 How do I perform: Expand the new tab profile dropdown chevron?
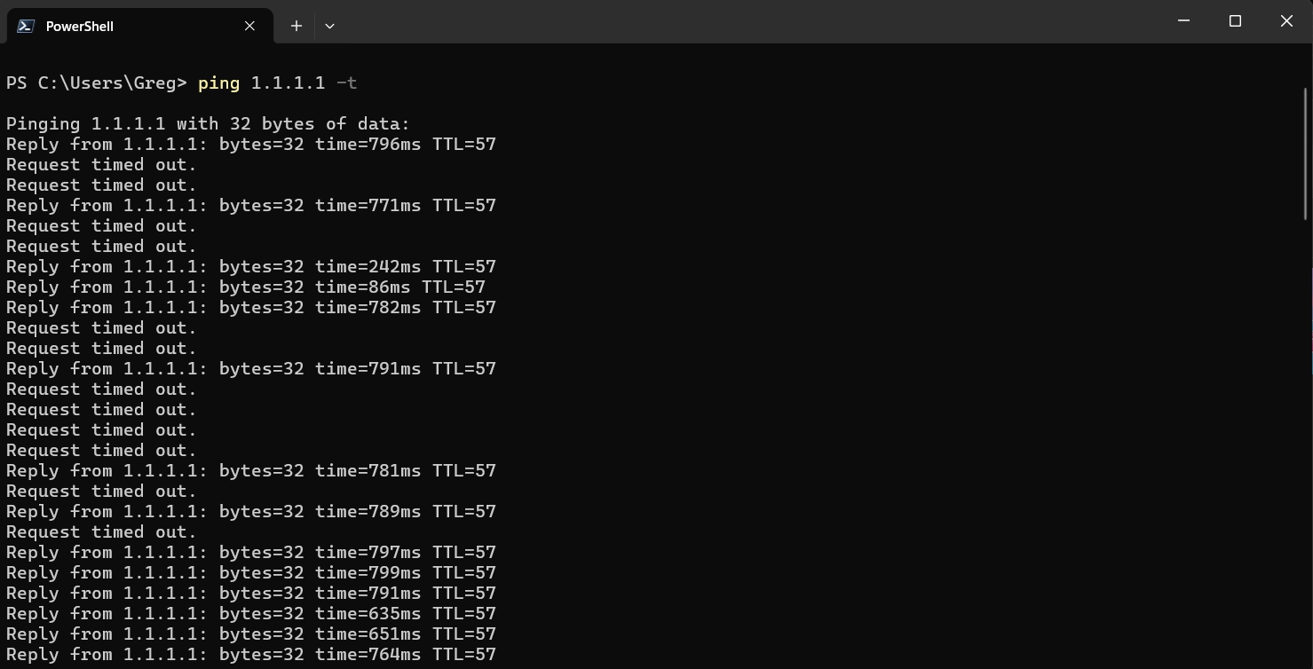[x=329, y=27]
